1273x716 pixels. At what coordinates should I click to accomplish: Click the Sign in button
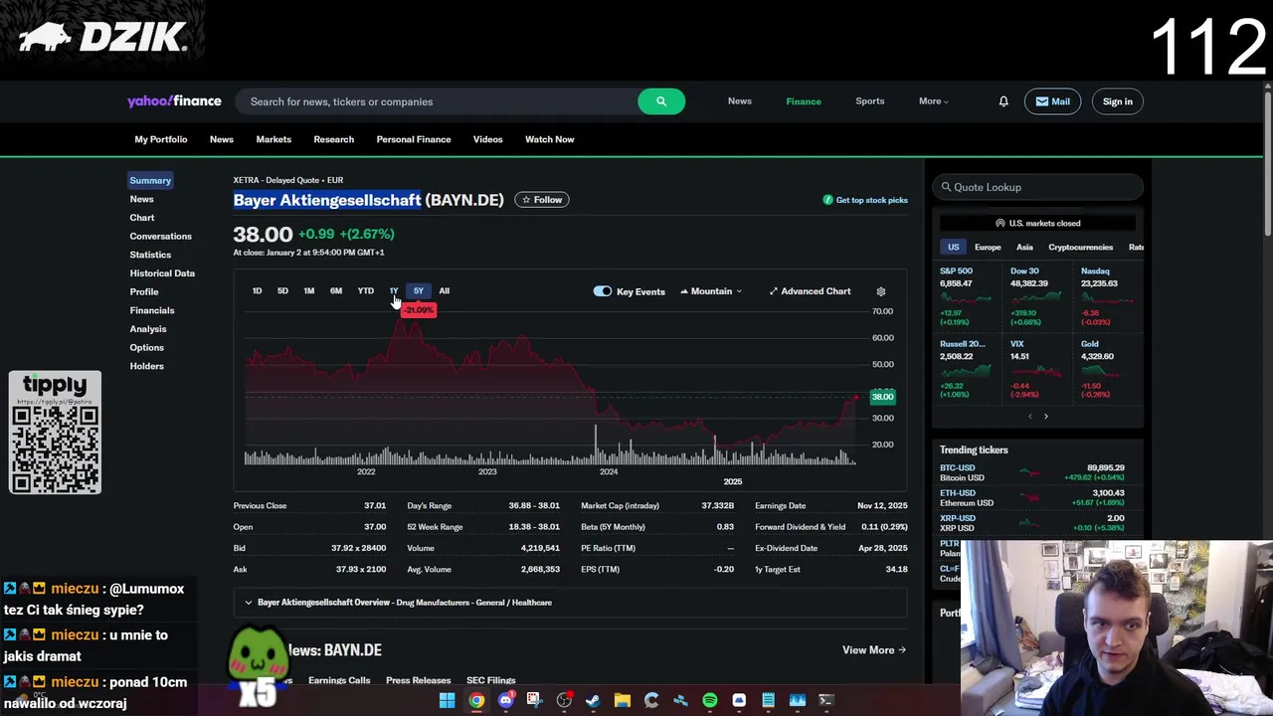(1117, 101)
